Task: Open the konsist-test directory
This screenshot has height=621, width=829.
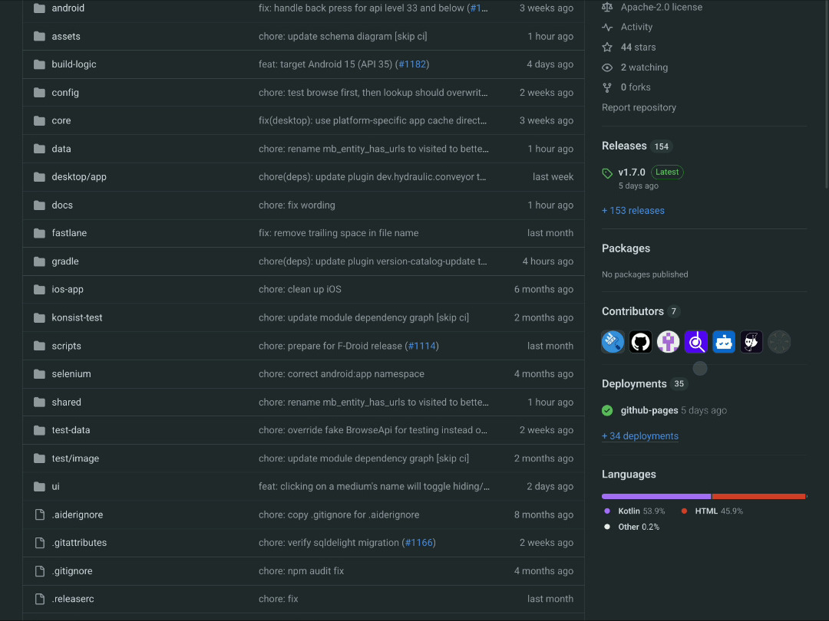Action: [x=77, y=317]
